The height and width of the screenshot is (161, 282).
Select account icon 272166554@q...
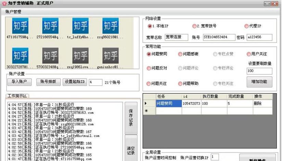click(50, 26)
